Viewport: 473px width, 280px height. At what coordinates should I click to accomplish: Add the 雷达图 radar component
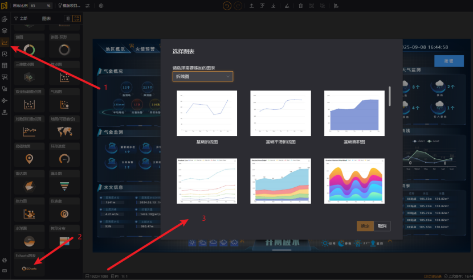click(x=29, y=183)
